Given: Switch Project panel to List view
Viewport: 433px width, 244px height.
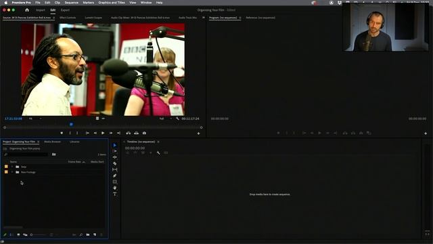Looking at the screenshot, I should point(12,235).
